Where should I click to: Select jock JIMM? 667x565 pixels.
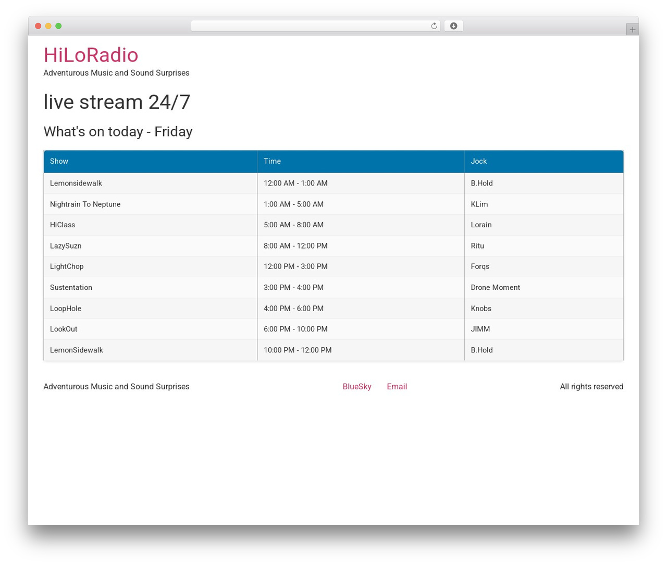(x=480, y=329)
